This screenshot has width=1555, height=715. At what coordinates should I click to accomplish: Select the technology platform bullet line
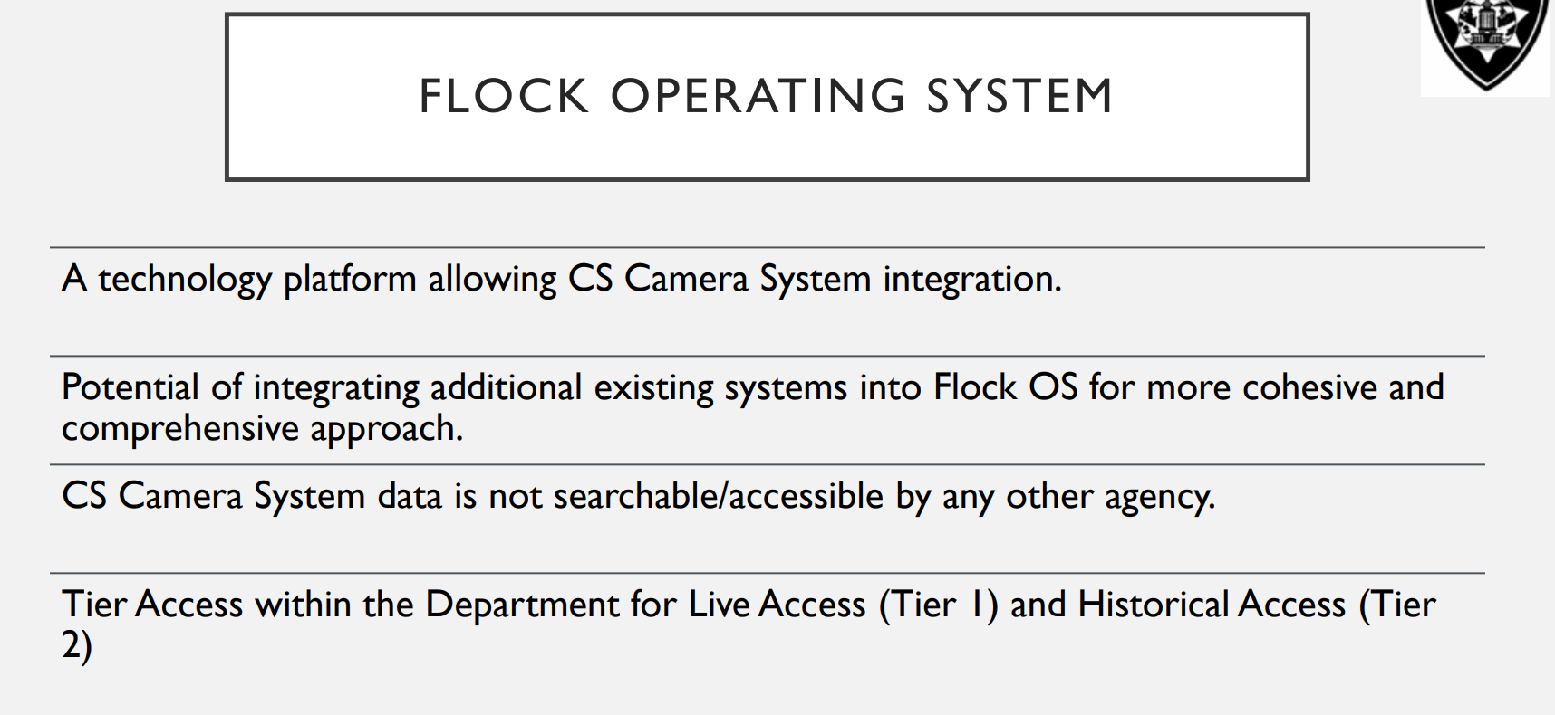coord(562,279)
